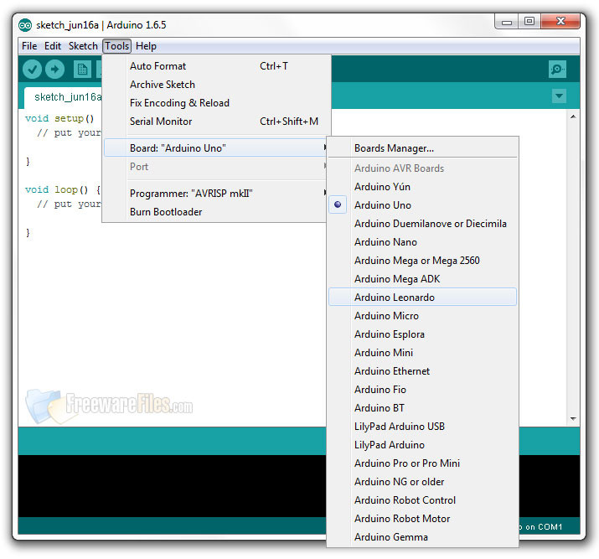Select Arduino Nano board
The width and height of the screenshot is (599, 559).
[x=422, y=242]
